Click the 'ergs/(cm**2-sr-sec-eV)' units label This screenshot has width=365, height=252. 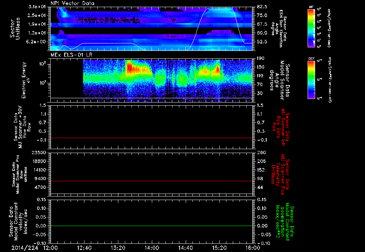coord(329,80)
